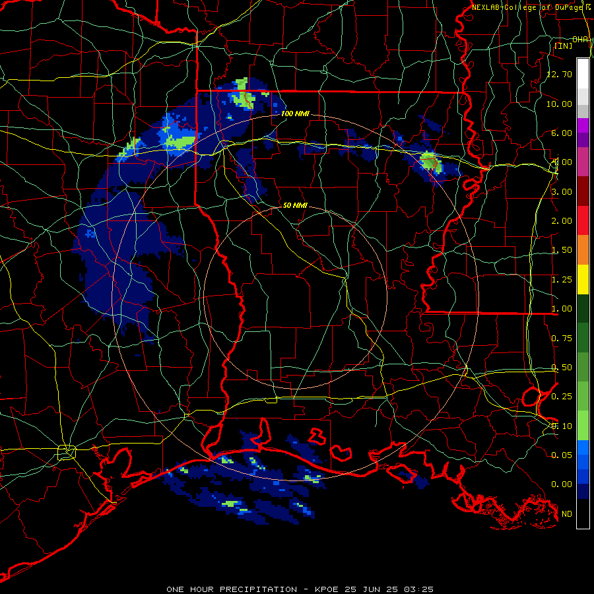Viewport: 594px width, 594px height.
Task: Select the 12.70 legend value
Action: point(559,74)
